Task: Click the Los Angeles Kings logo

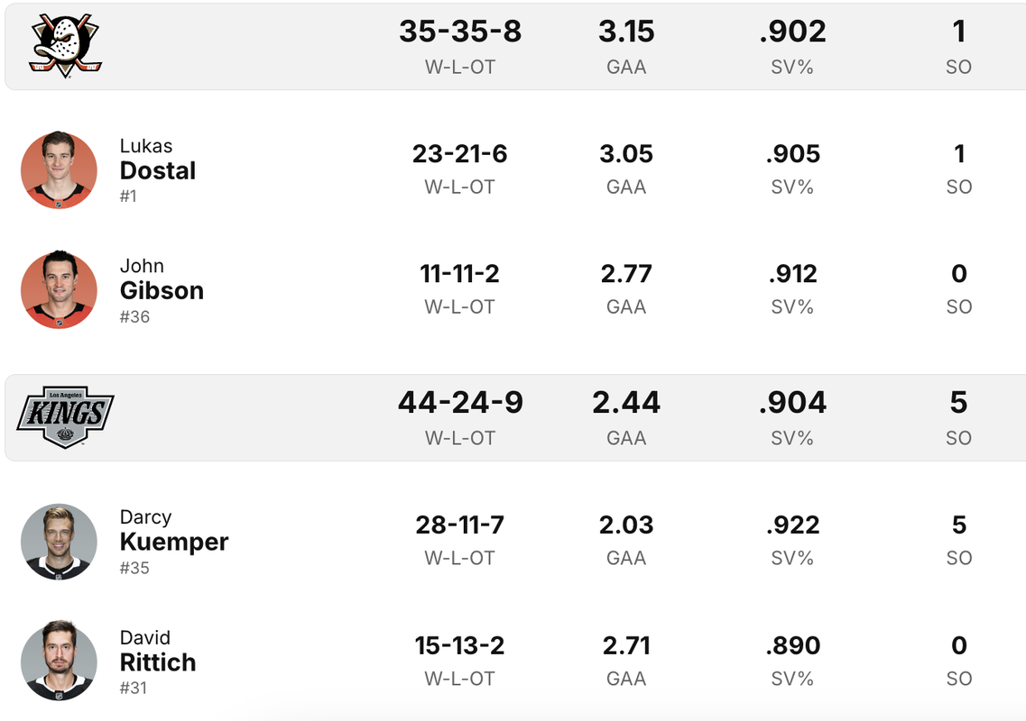Action: 66,416
